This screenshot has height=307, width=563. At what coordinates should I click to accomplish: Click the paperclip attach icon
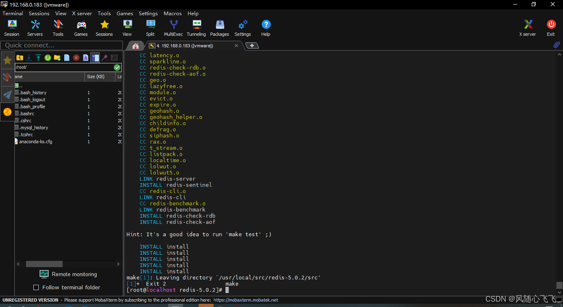pos(556,45)
